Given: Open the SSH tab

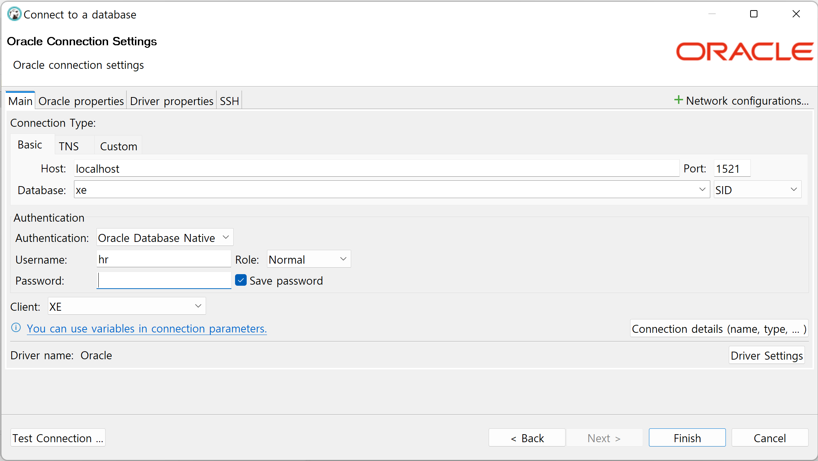Looking at the screenshot, I should tap(229, 101).
